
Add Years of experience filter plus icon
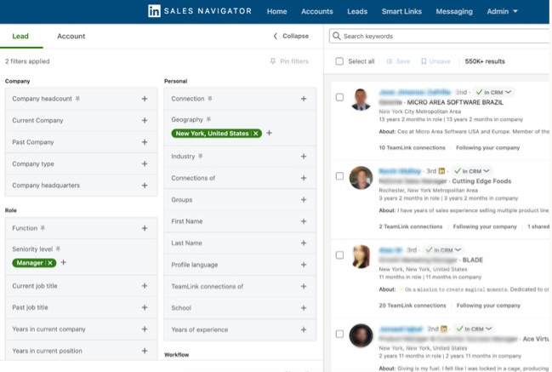304,329
